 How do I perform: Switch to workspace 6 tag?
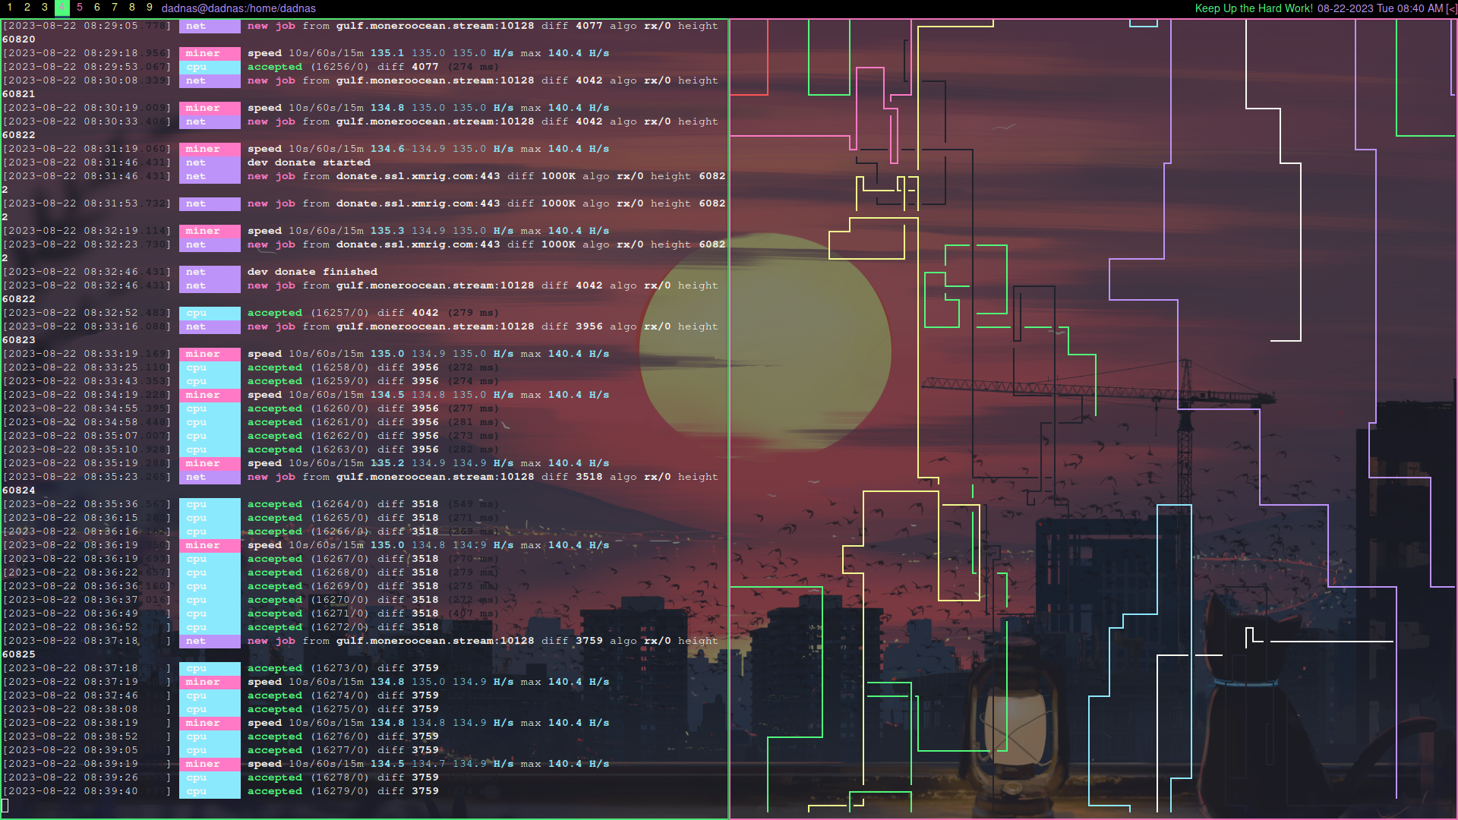tap(97, 8)
